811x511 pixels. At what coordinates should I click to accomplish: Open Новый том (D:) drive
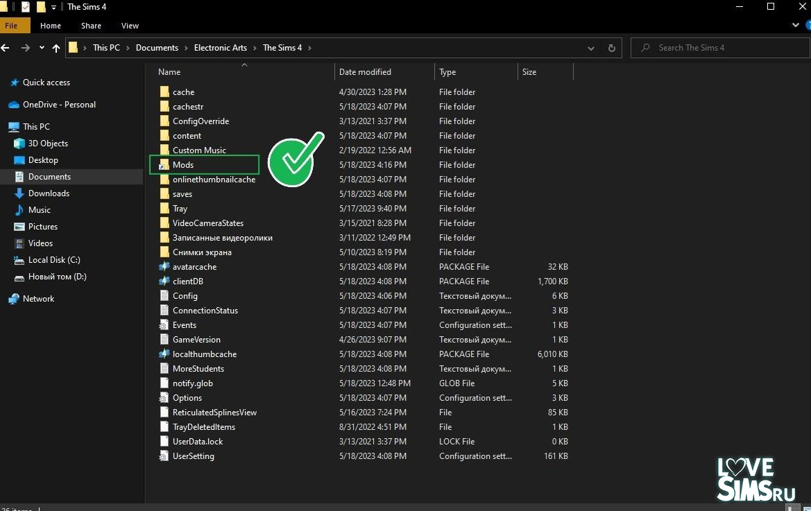click(x=58, y=277)
